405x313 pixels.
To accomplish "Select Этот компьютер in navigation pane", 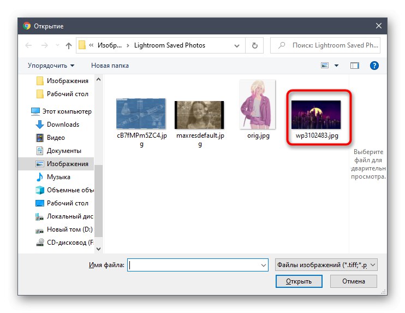I will 61,111.
